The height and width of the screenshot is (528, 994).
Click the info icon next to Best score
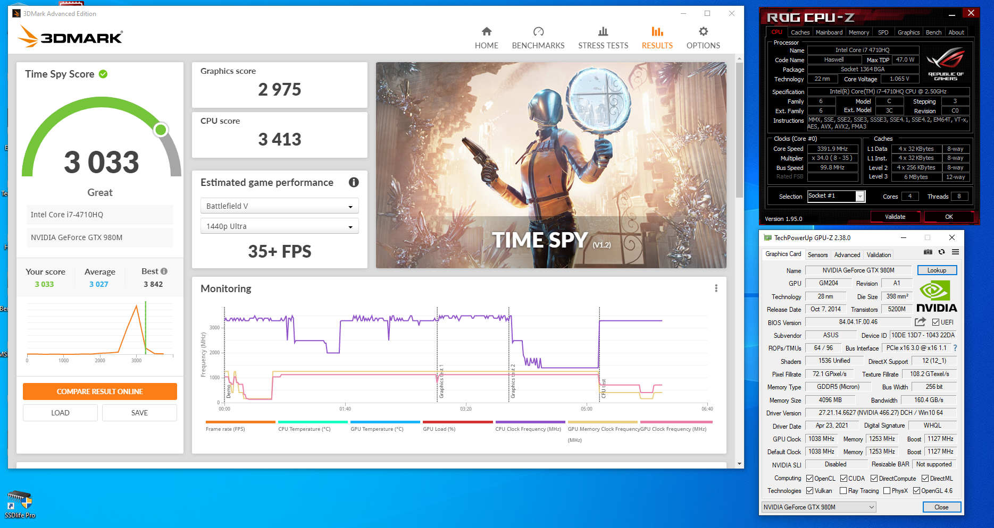164,271
